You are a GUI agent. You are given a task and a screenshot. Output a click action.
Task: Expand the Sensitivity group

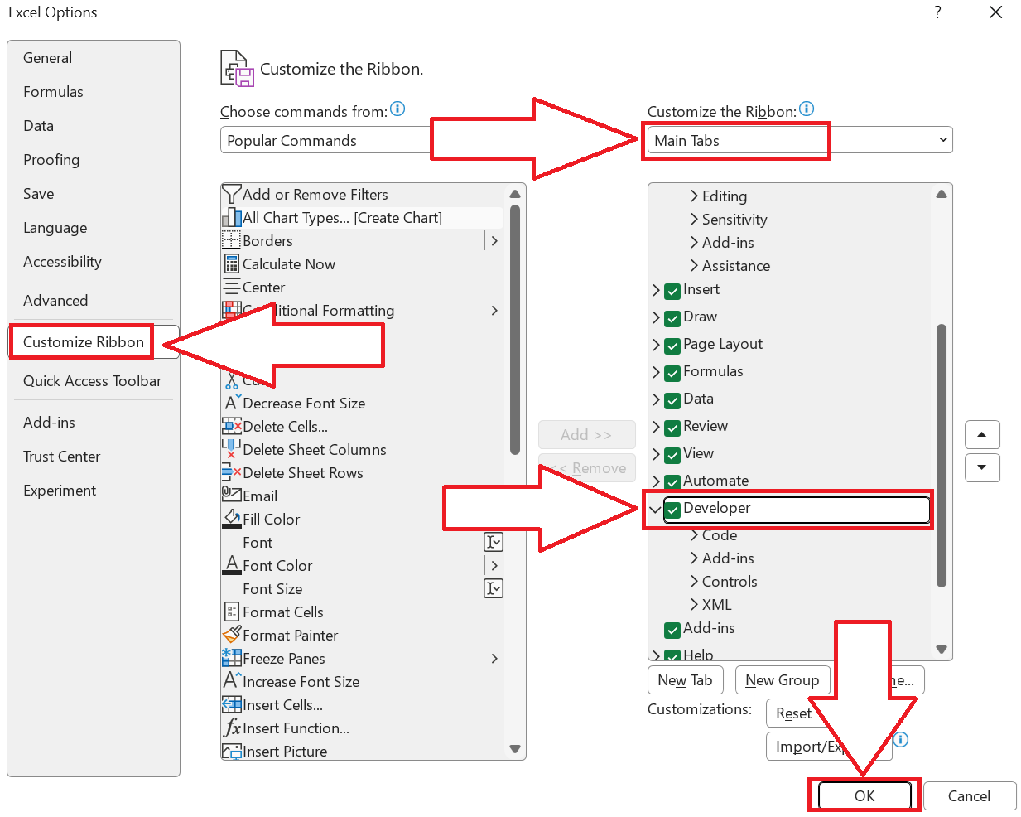point(694,220)
